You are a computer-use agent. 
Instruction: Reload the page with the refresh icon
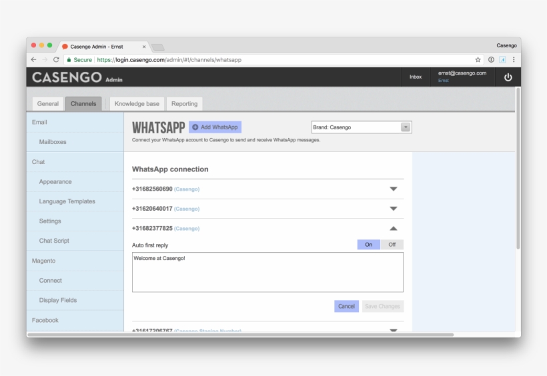pos(56,59)
